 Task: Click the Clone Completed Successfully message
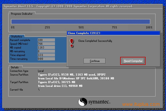pyautogui.click(x=95, y=41)
